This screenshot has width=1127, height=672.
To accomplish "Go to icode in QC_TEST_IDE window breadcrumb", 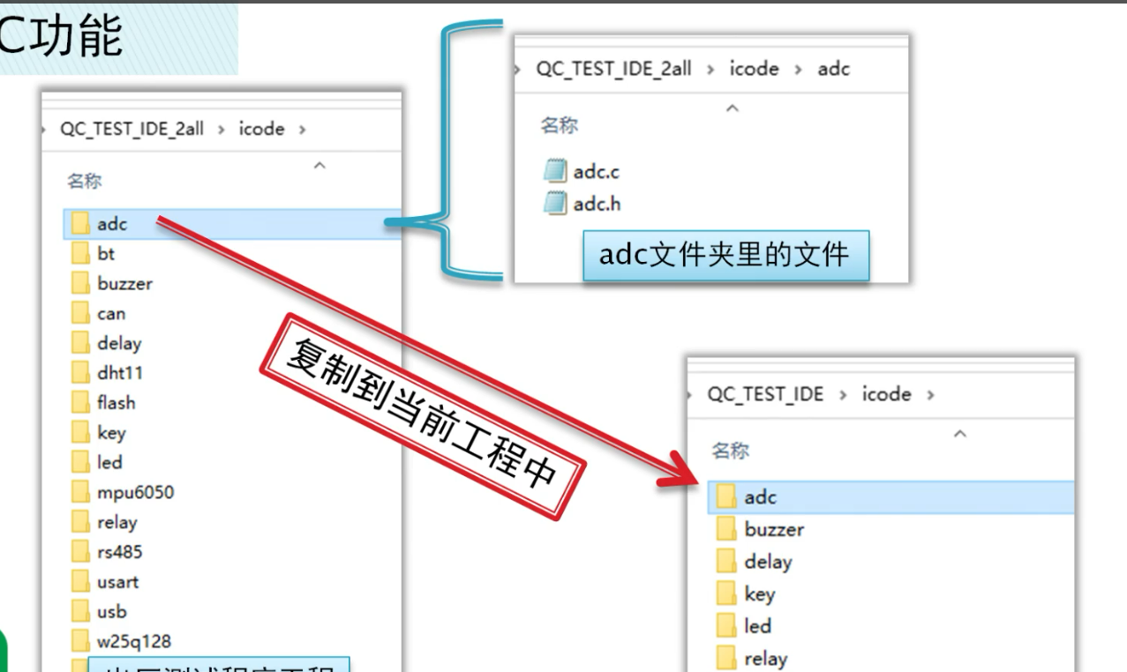I will click(886, 394).
